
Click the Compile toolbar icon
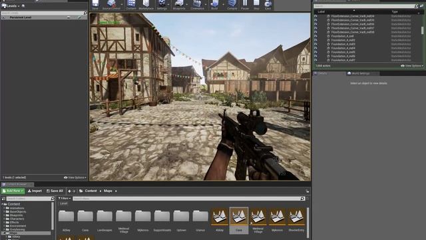coord(232,5)
